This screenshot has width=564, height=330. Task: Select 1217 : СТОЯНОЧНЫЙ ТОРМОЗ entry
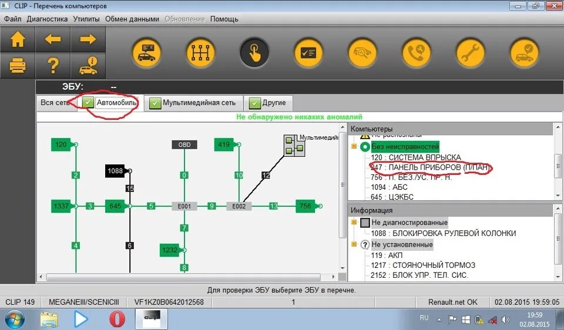[423, 265]
